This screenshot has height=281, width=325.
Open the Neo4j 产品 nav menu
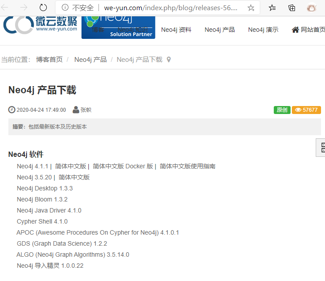(x=220, y=30)
